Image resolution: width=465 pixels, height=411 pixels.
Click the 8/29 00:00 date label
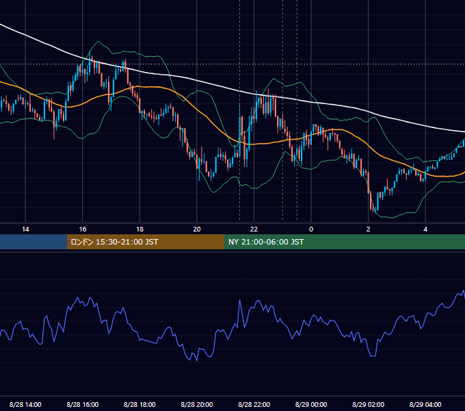(x=311, y=404)
